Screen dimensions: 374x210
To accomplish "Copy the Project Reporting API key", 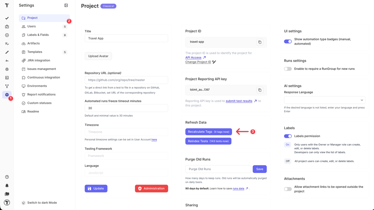I will coord(260,90).
